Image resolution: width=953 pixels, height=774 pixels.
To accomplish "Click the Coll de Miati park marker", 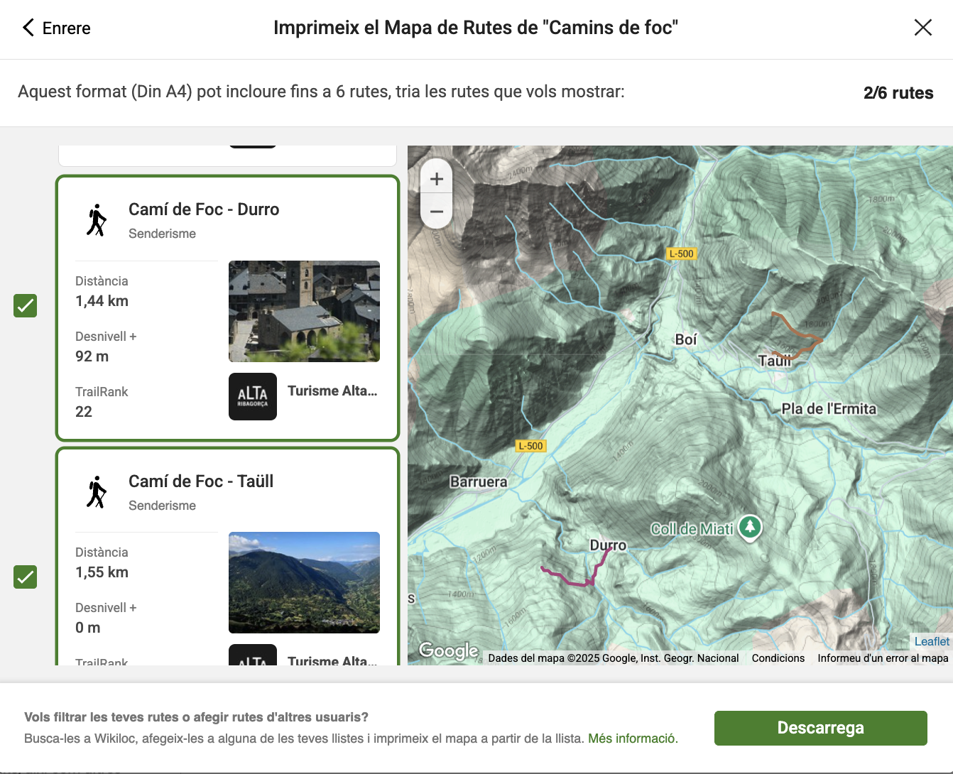I will tap(750, 528).
